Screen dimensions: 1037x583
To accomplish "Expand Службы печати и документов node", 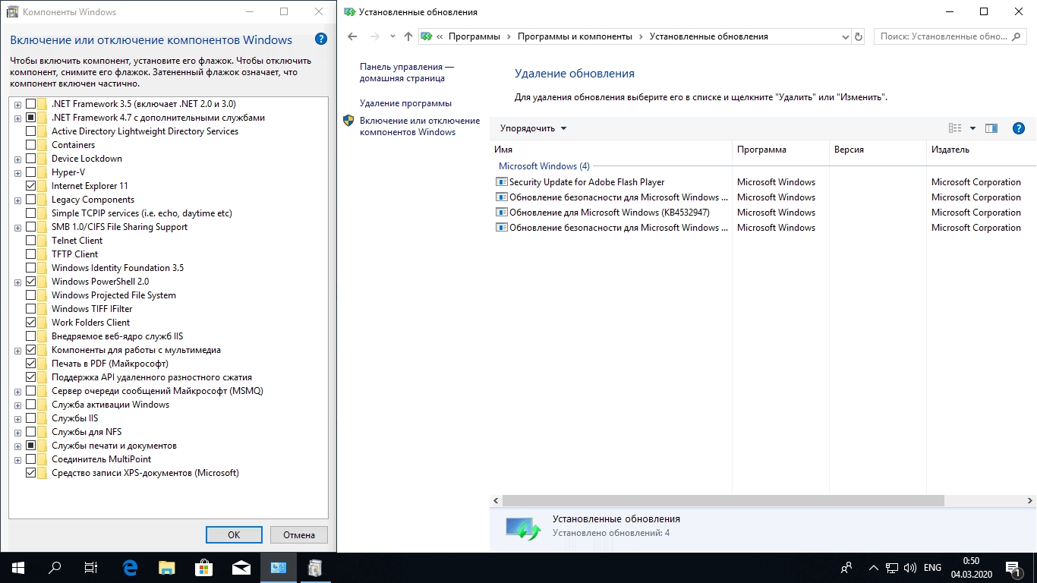I will pos(17,446).
